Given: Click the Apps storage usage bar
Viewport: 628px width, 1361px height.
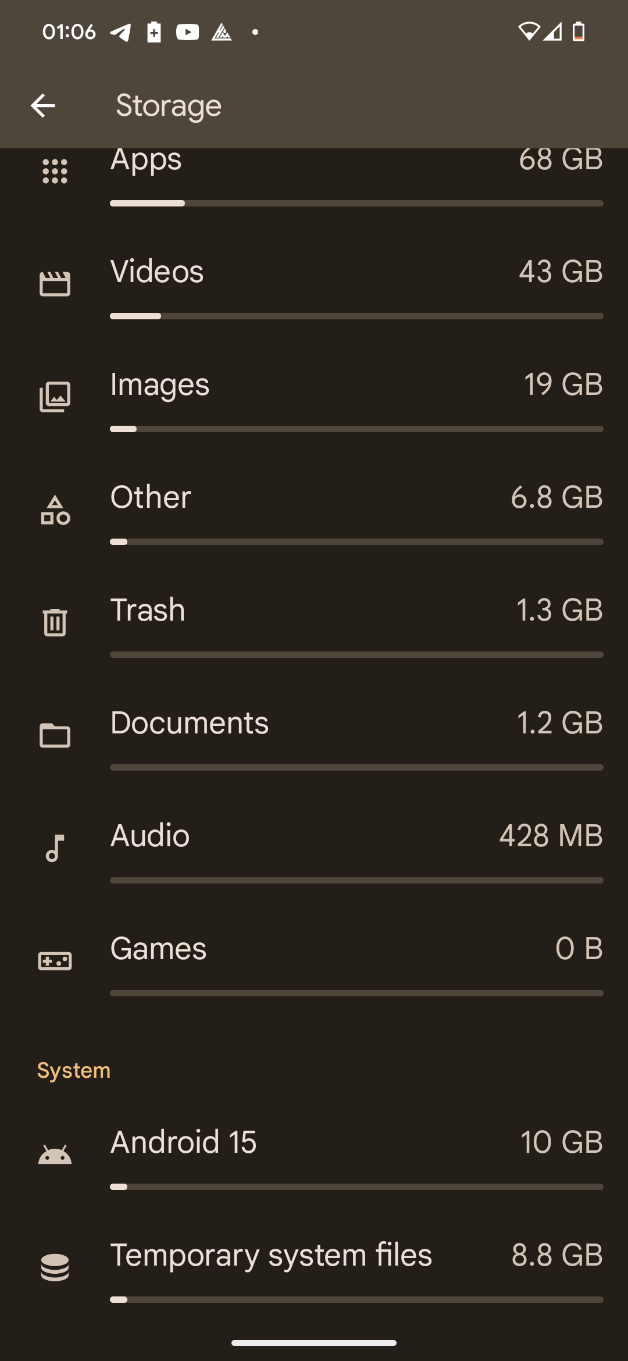Looking at the screenshot, I should click(x=356, y=204).
